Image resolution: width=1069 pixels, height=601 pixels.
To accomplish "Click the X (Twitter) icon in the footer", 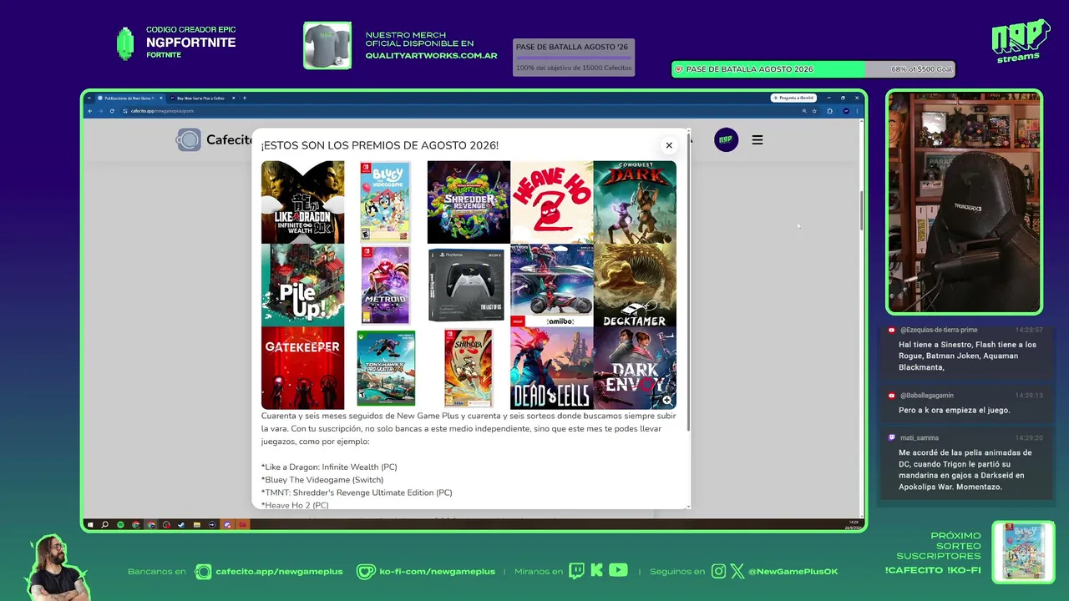I will [x=737, y=572].
